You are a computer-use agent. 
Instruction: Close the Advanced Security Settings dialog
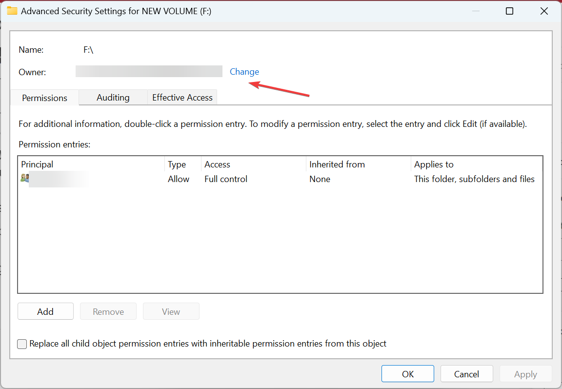click(544, 11)
